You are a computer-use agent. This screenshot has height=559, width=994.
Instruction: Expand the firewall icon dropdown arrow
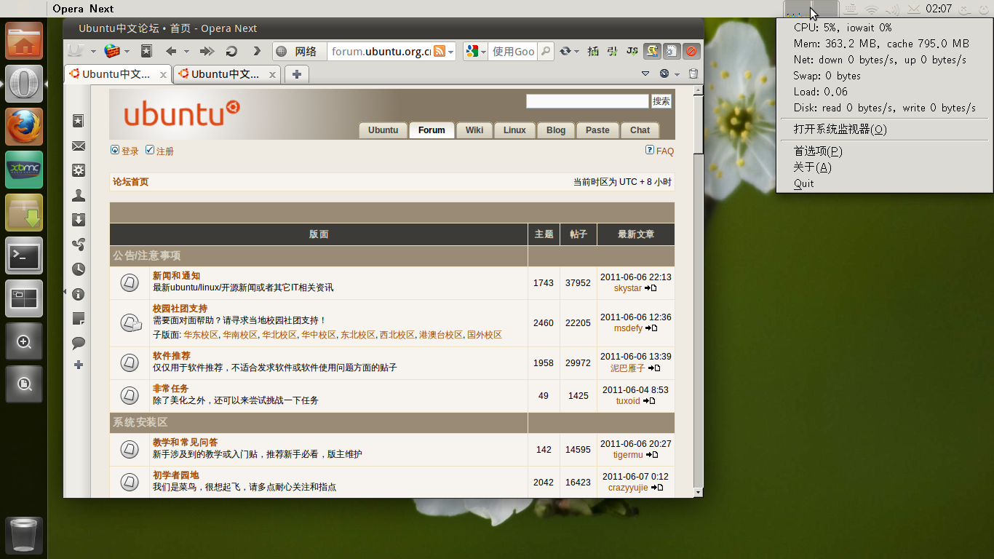(x=127, y=52)
